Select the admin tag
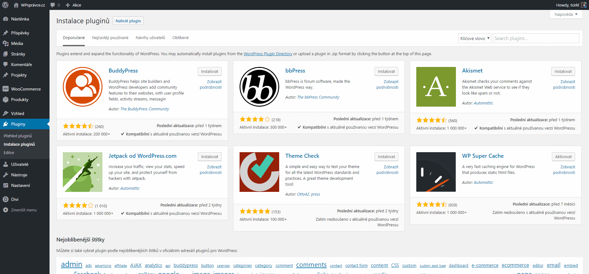This screenshot has width=589, height=274. point(71,264)
